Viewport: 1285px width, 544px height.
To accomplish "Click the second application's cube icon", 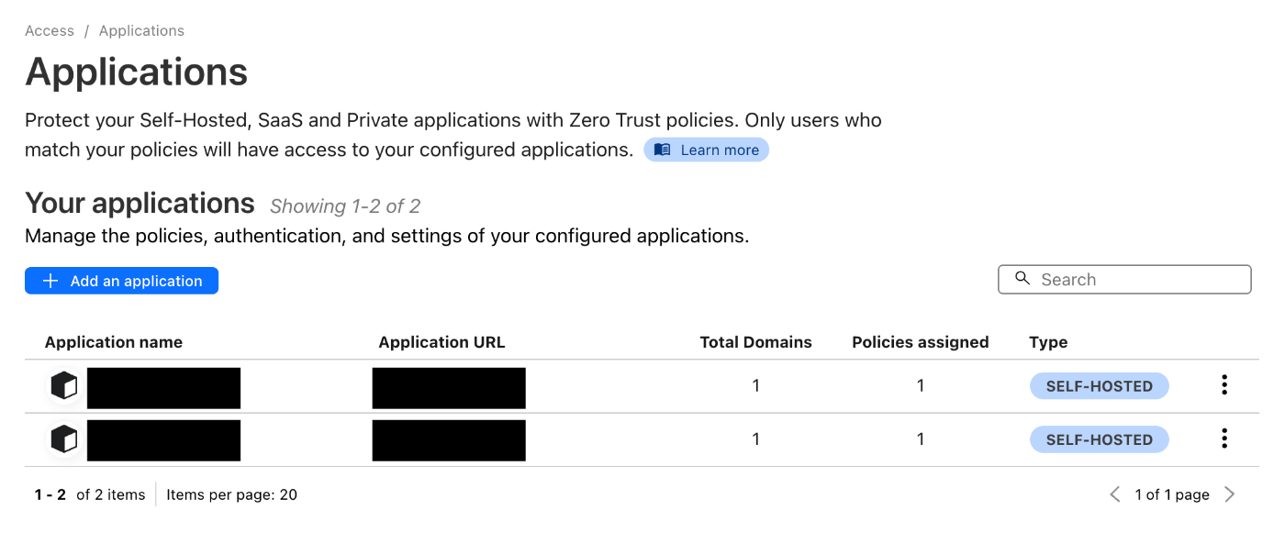I will point(63,440).
